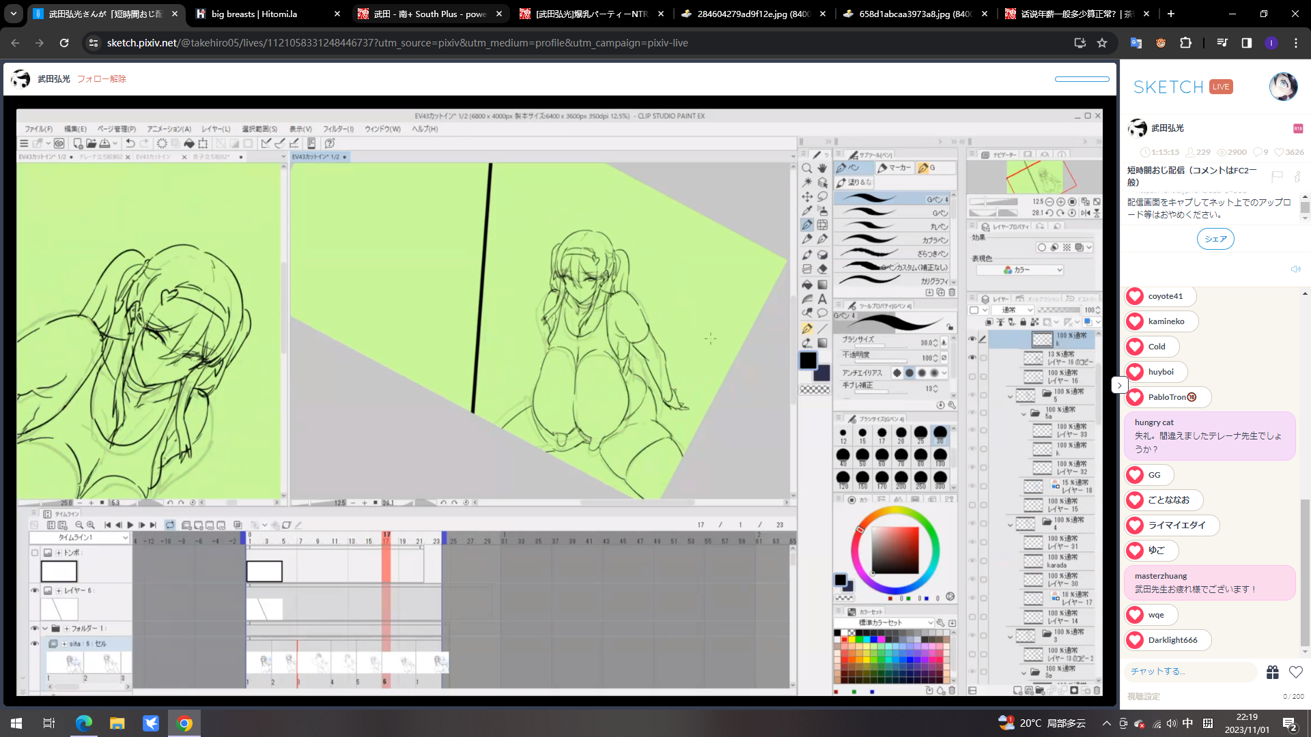Image resolution: width=1311 pixels, height=737 pixels.
Task: Switch to the マーカー sub tool tab
Action: pyautogui.click(x=894, y=168)
